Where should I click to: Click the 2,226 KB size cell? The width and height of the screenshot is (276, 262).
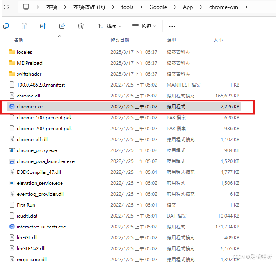click(x=230, y=107)
